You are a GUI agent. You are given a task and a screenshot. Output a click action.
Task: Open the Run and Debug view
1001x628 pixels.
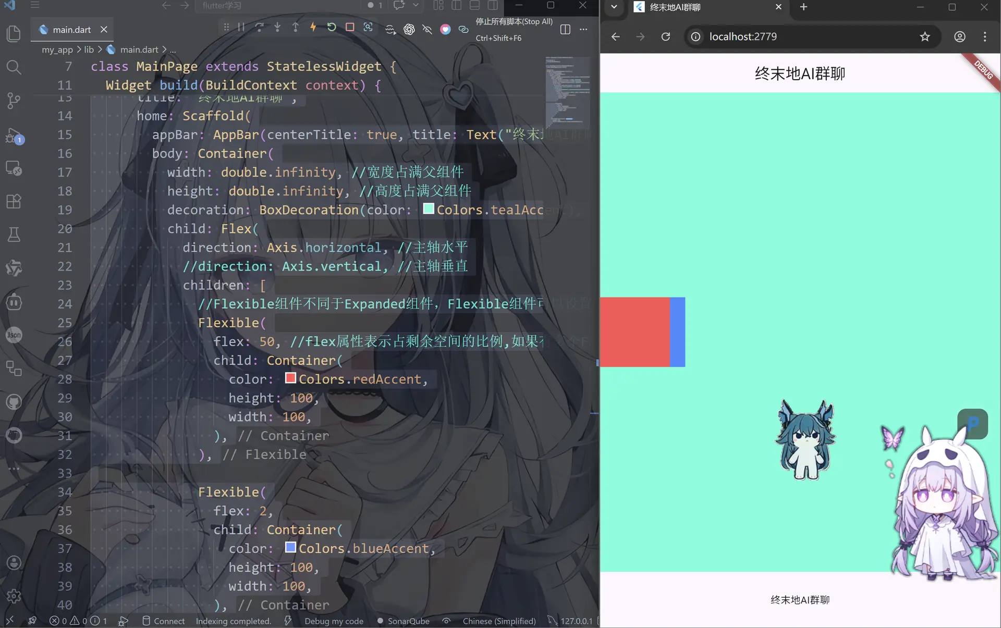tap(14, 137)
